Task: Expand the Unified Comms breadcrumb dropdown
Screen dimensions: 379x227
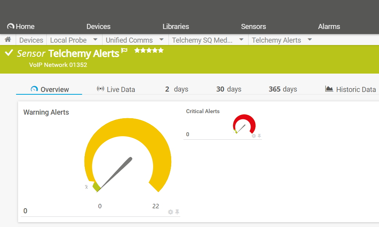Action: point(161,40)
